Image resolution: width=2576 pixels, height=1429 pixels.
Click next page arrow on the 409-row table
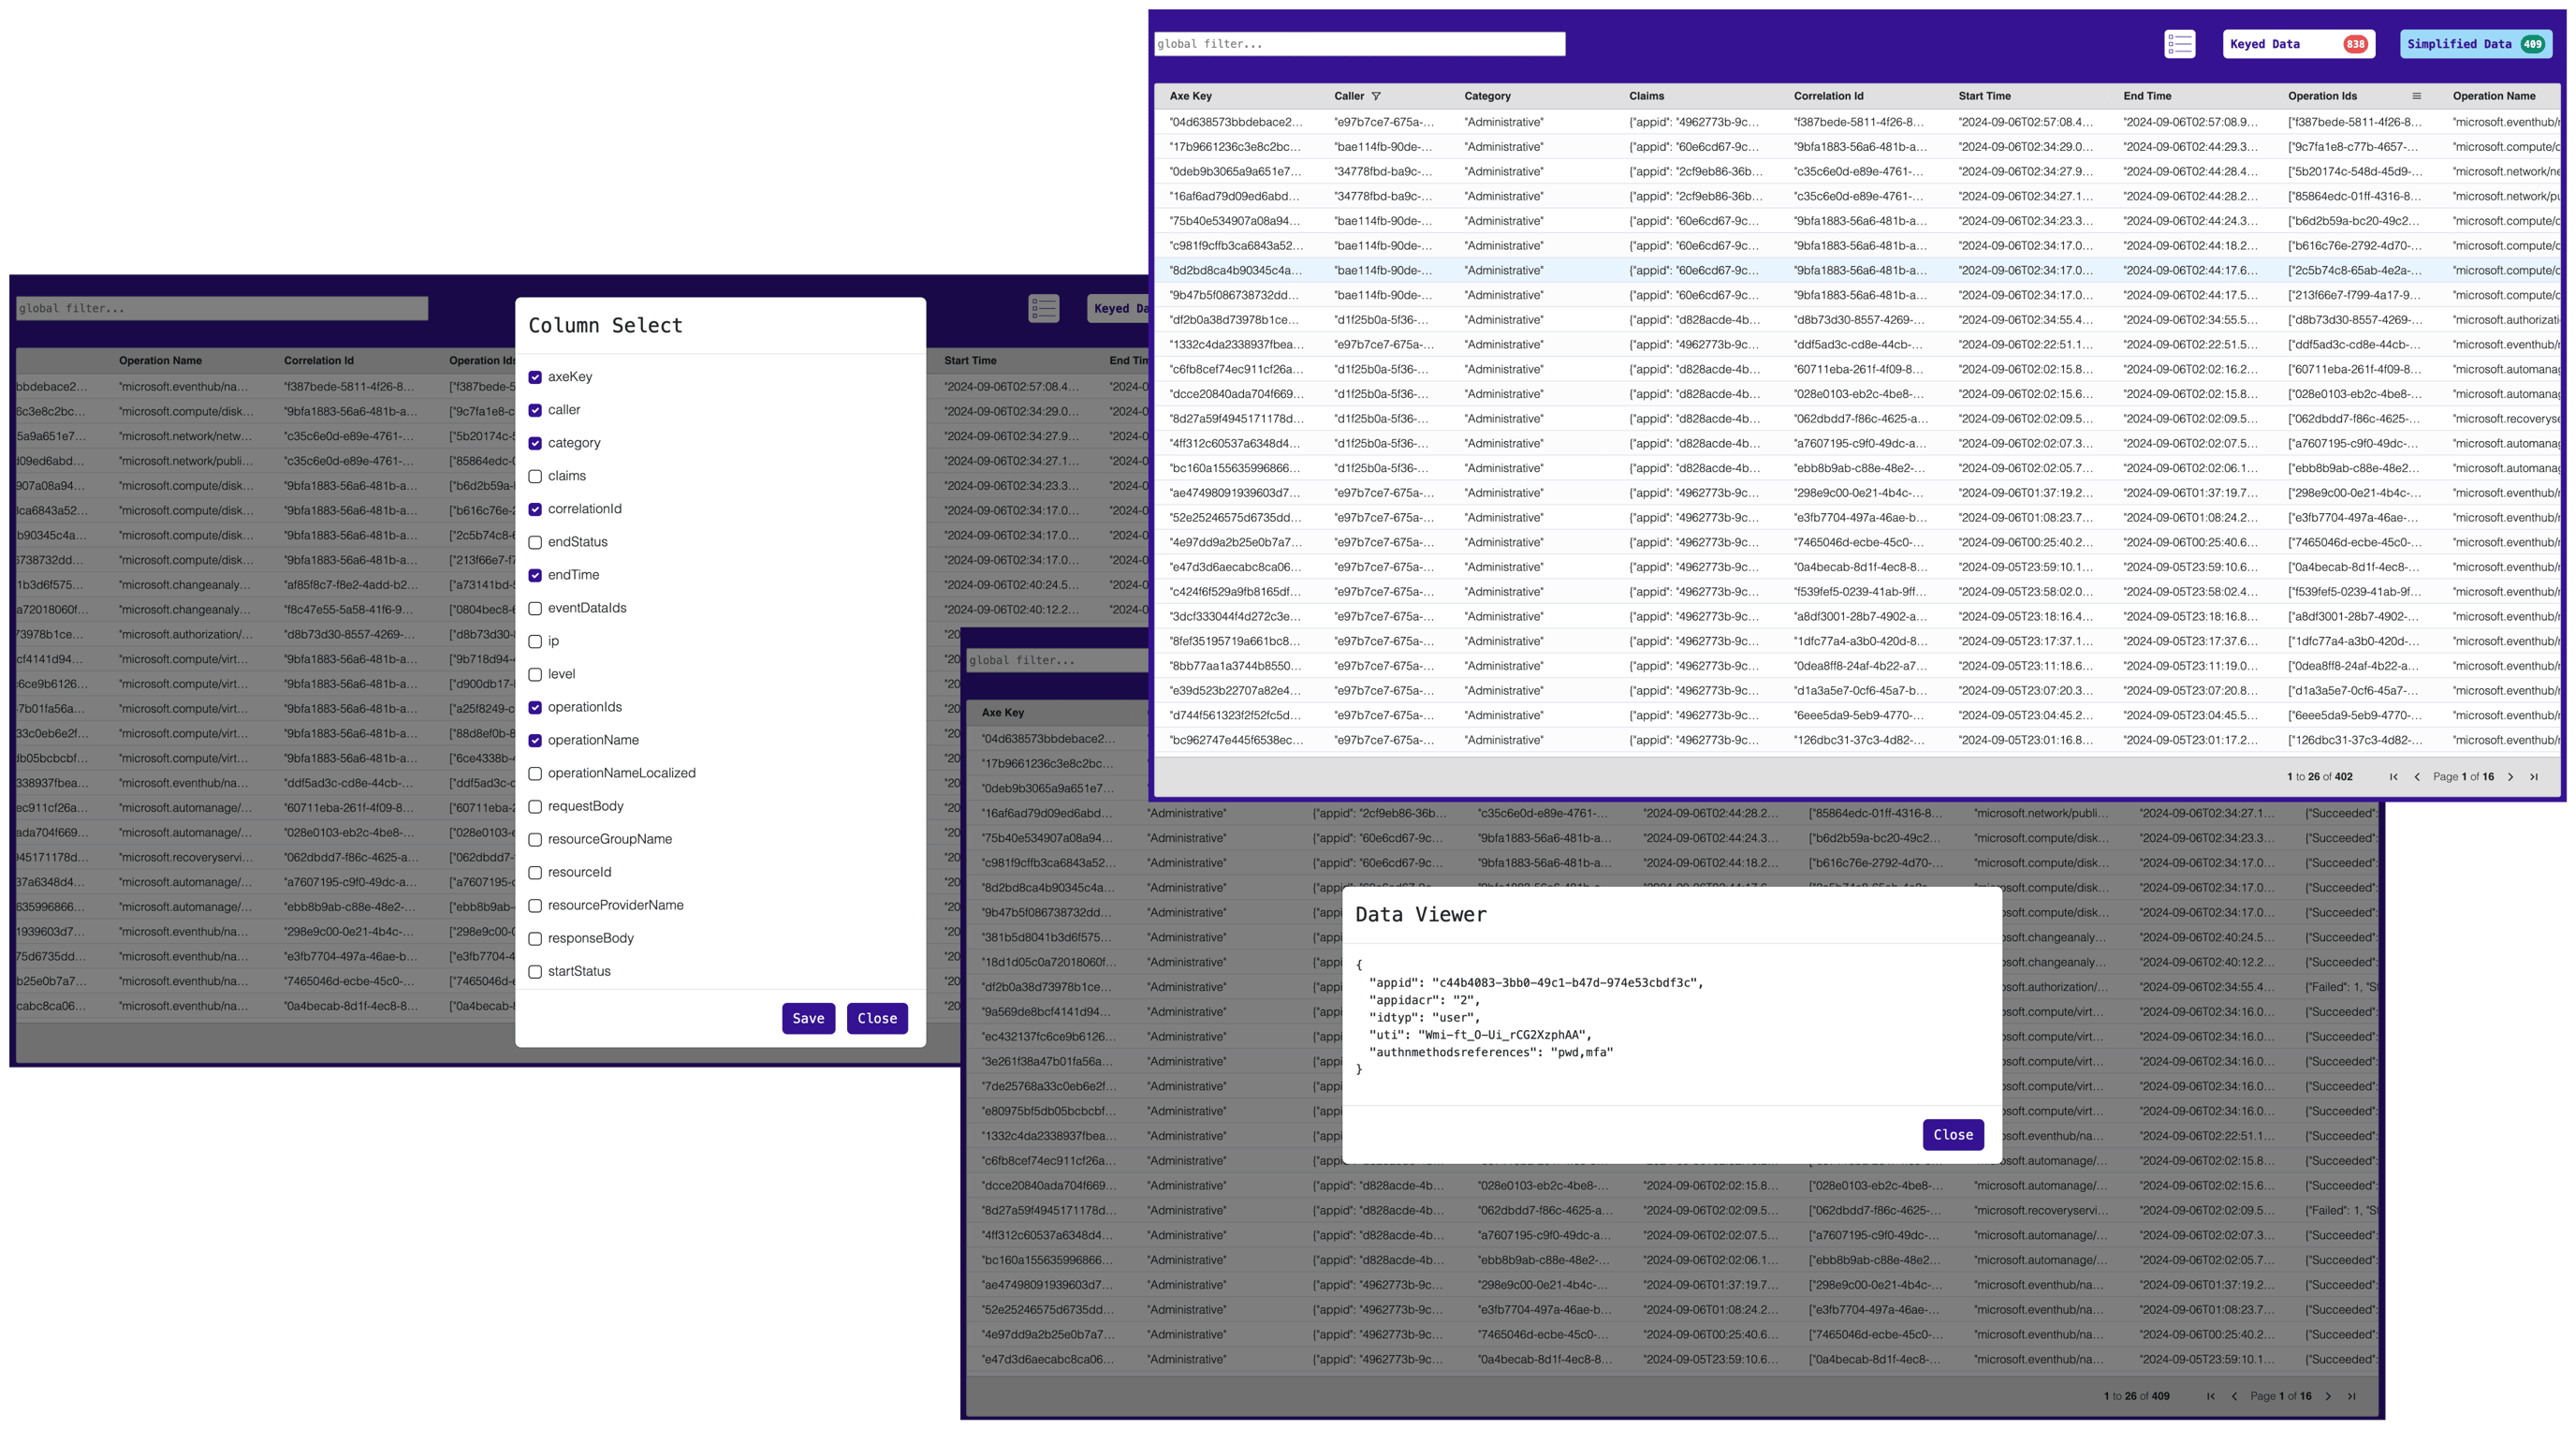click(2330, 1395)
